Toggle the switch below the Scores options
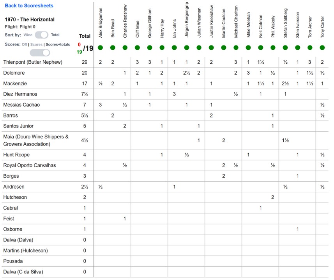The width and height of the screenshot is (334, 280). [x=40, y=52]
